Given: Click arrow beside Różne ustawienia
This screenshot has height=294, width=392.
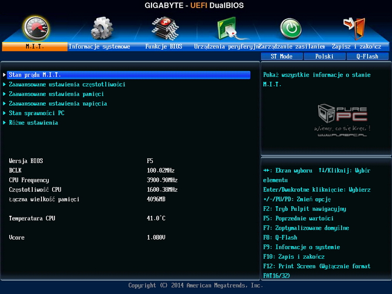Looking at the screenshot, I should (x=4, y=123).
